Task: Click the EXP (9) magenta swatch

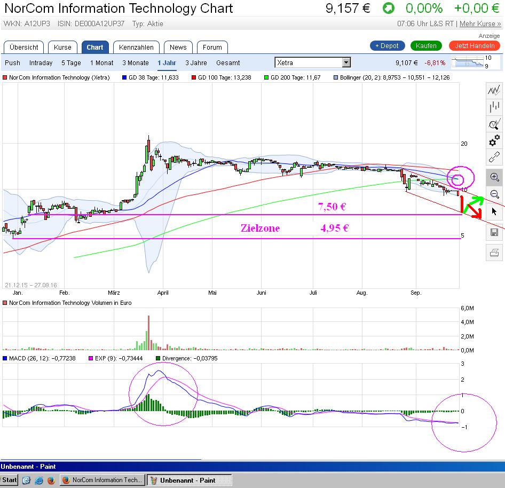Action: 91,358
